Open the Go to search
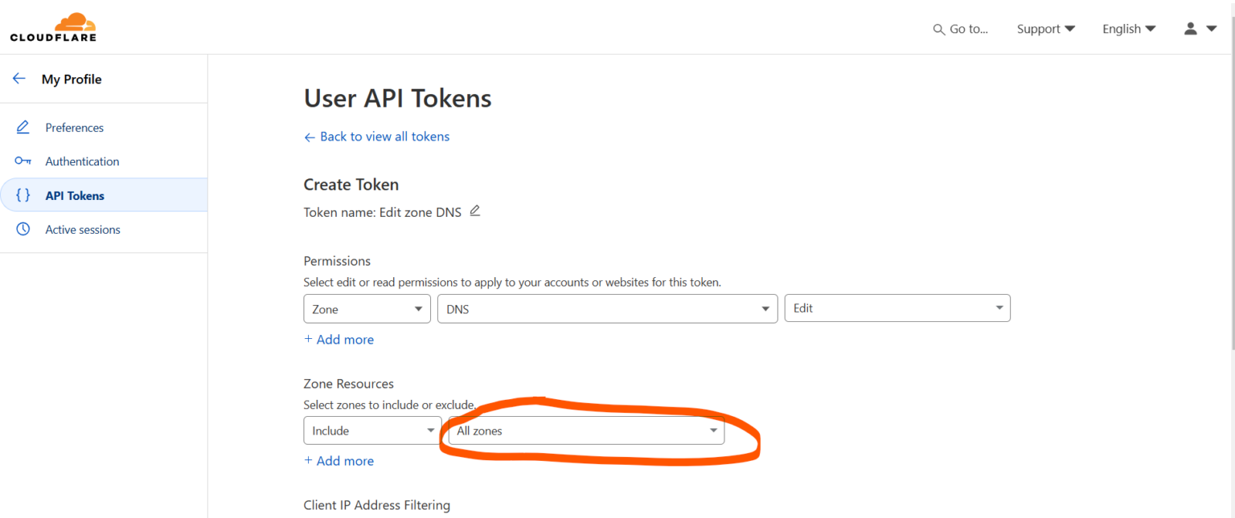Viewport: 1235px width, 518px height. pos(962,29)
